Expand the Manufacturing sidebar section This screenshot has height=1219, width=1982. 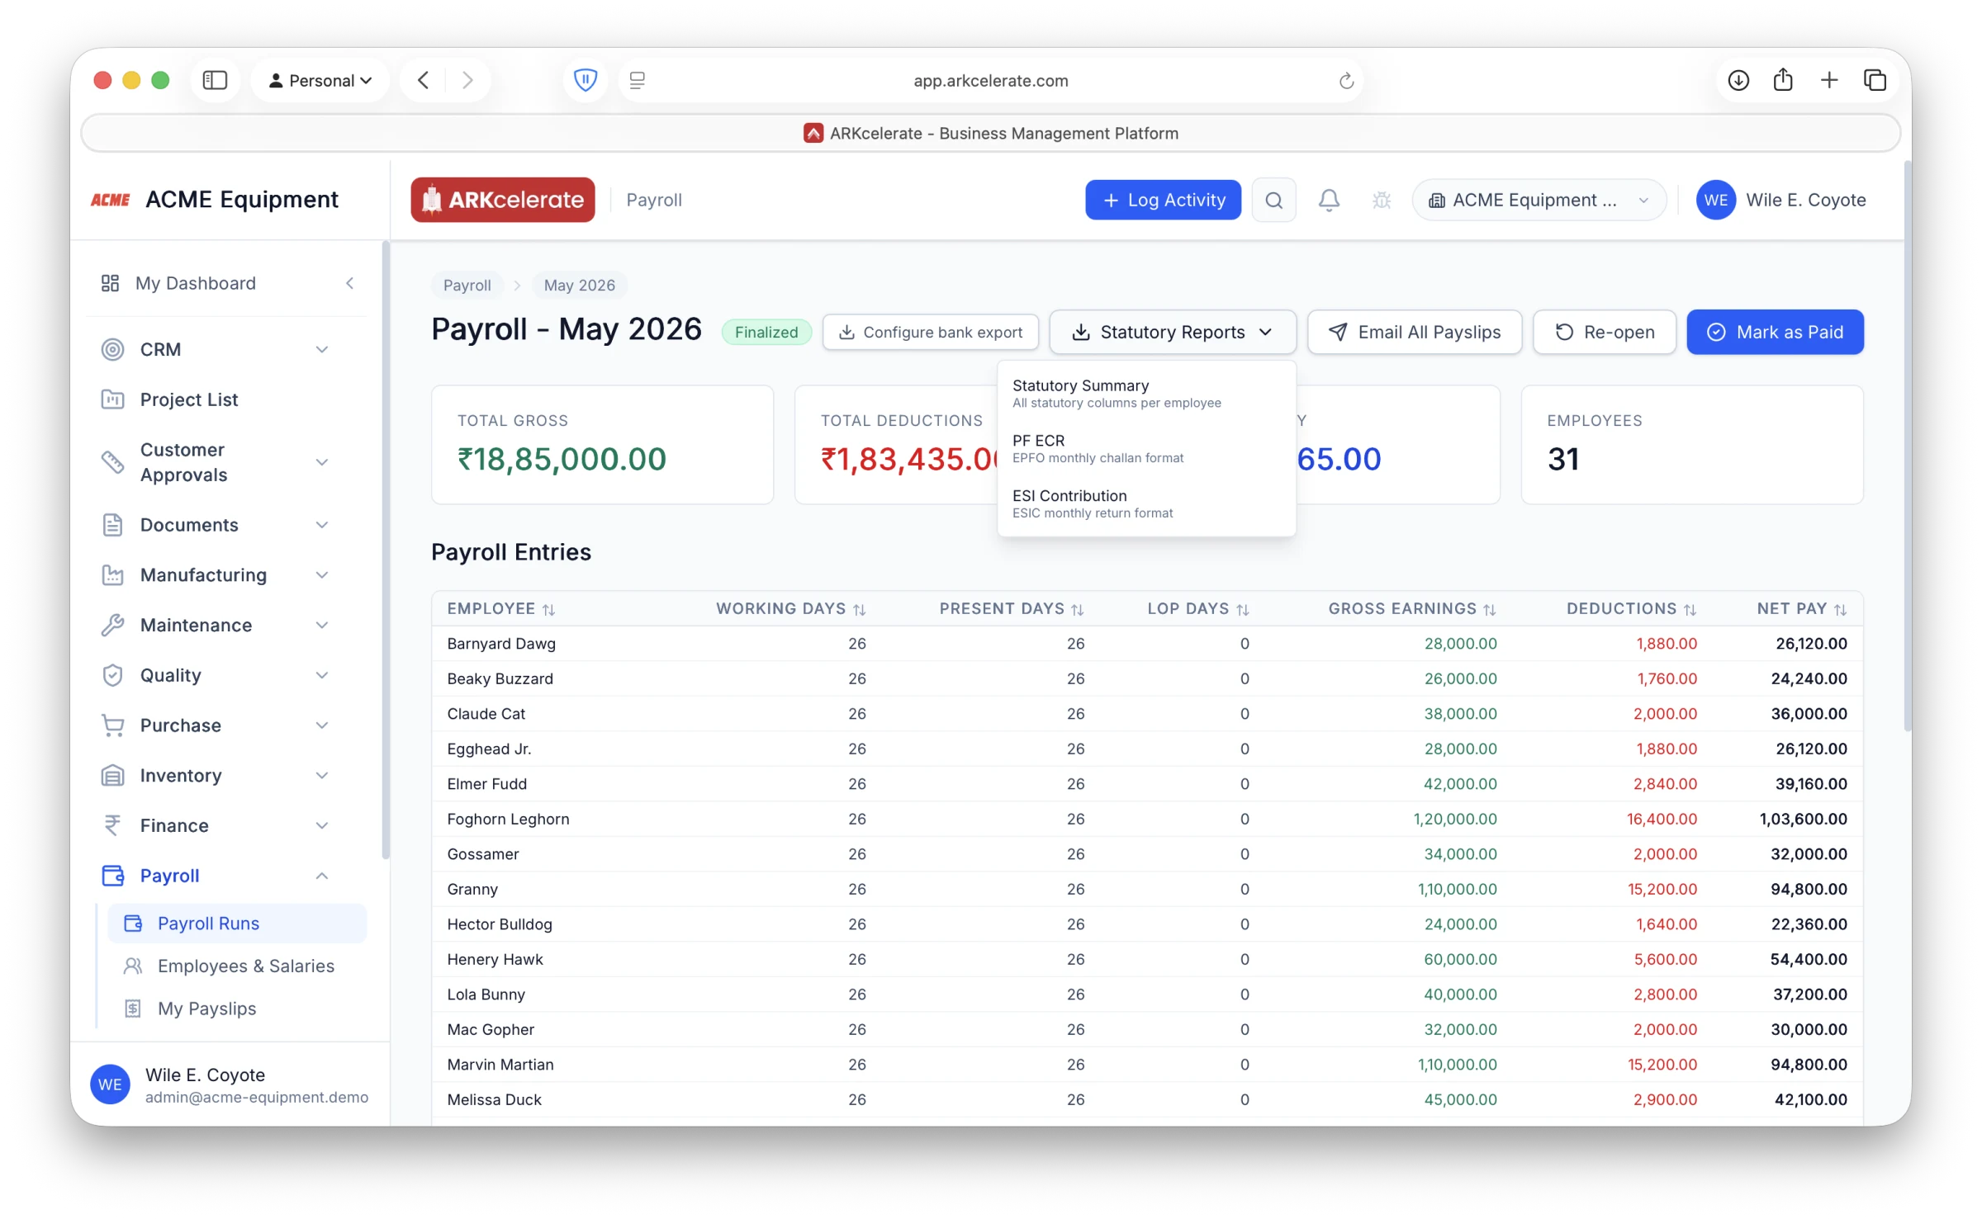pyautogui.click(x=216, y=574)
